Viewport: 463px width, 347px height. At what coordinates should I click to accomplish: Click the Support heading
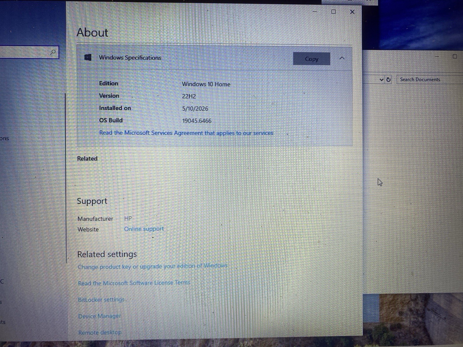tap(92, 201)
